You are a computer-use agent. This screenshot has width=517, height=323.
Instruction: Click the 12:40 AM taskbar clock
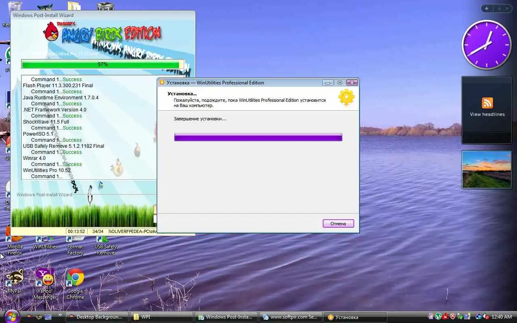point(502,317)
